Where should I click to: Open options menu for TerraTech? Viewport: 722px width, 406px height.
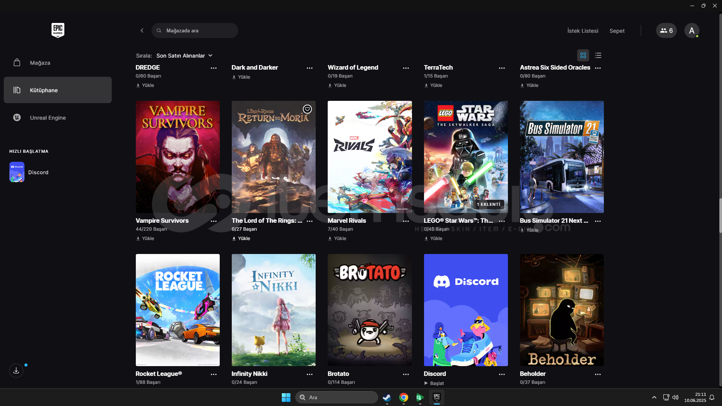[502, 68]
